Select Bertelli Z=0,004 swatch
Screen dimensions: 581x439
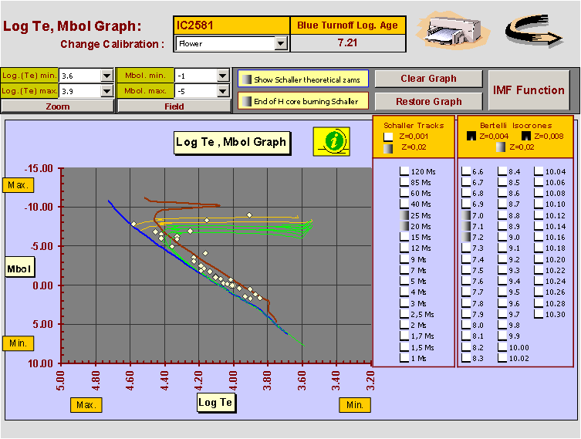pos(471,136)
